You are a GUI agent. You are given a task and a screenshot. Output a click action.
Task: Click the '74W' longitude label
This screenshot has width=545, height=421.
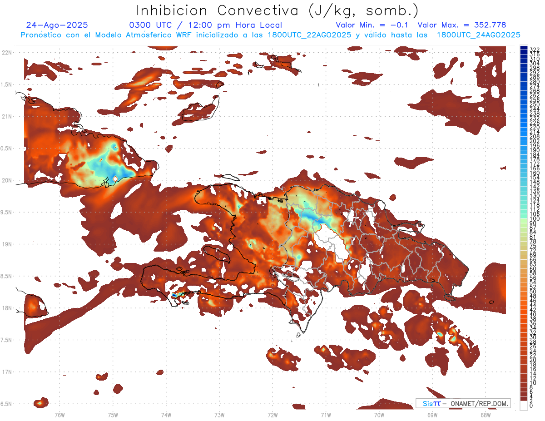[166, 415]
